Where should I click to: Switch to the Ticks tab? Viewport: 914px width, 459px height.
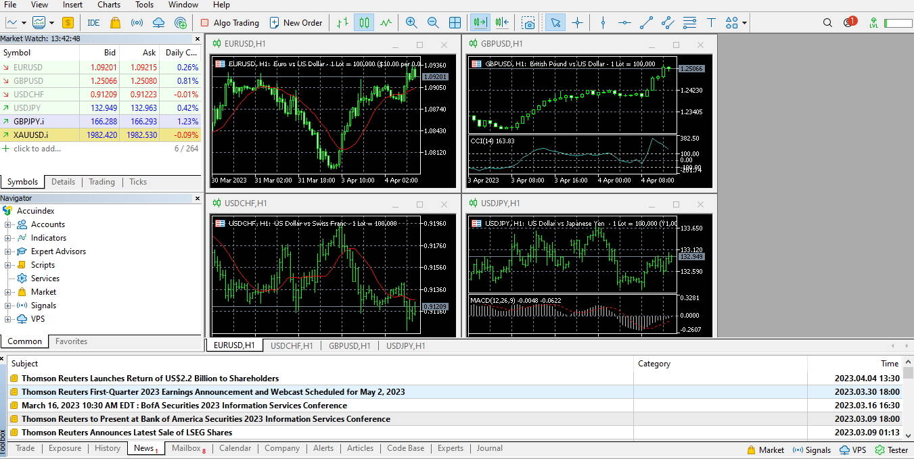[x=138, y=182]
